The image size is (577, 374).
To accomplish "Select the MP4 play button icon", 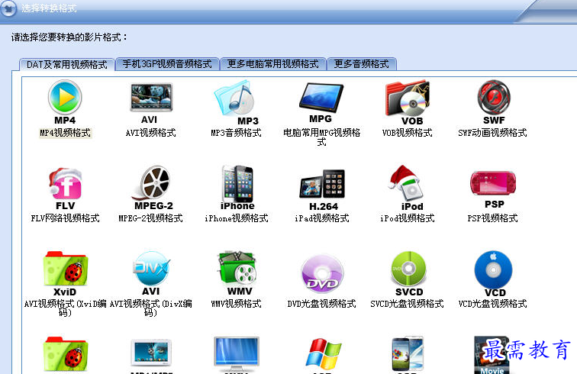I will pos(65,97).
